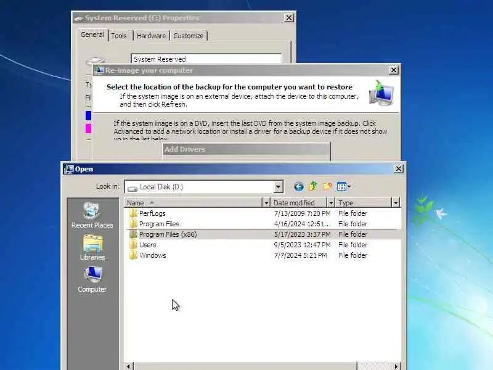The image size is (493, 370).
Task: Open the Date modified column dropdown arrow
Action: 331,203
